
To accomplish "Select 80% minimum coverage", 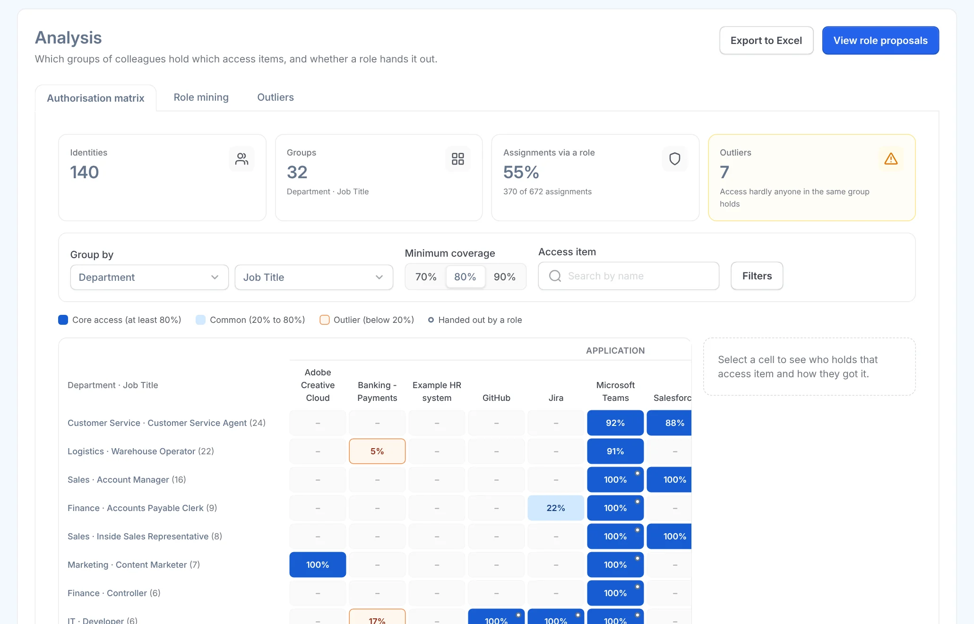I will pos(465,277).
